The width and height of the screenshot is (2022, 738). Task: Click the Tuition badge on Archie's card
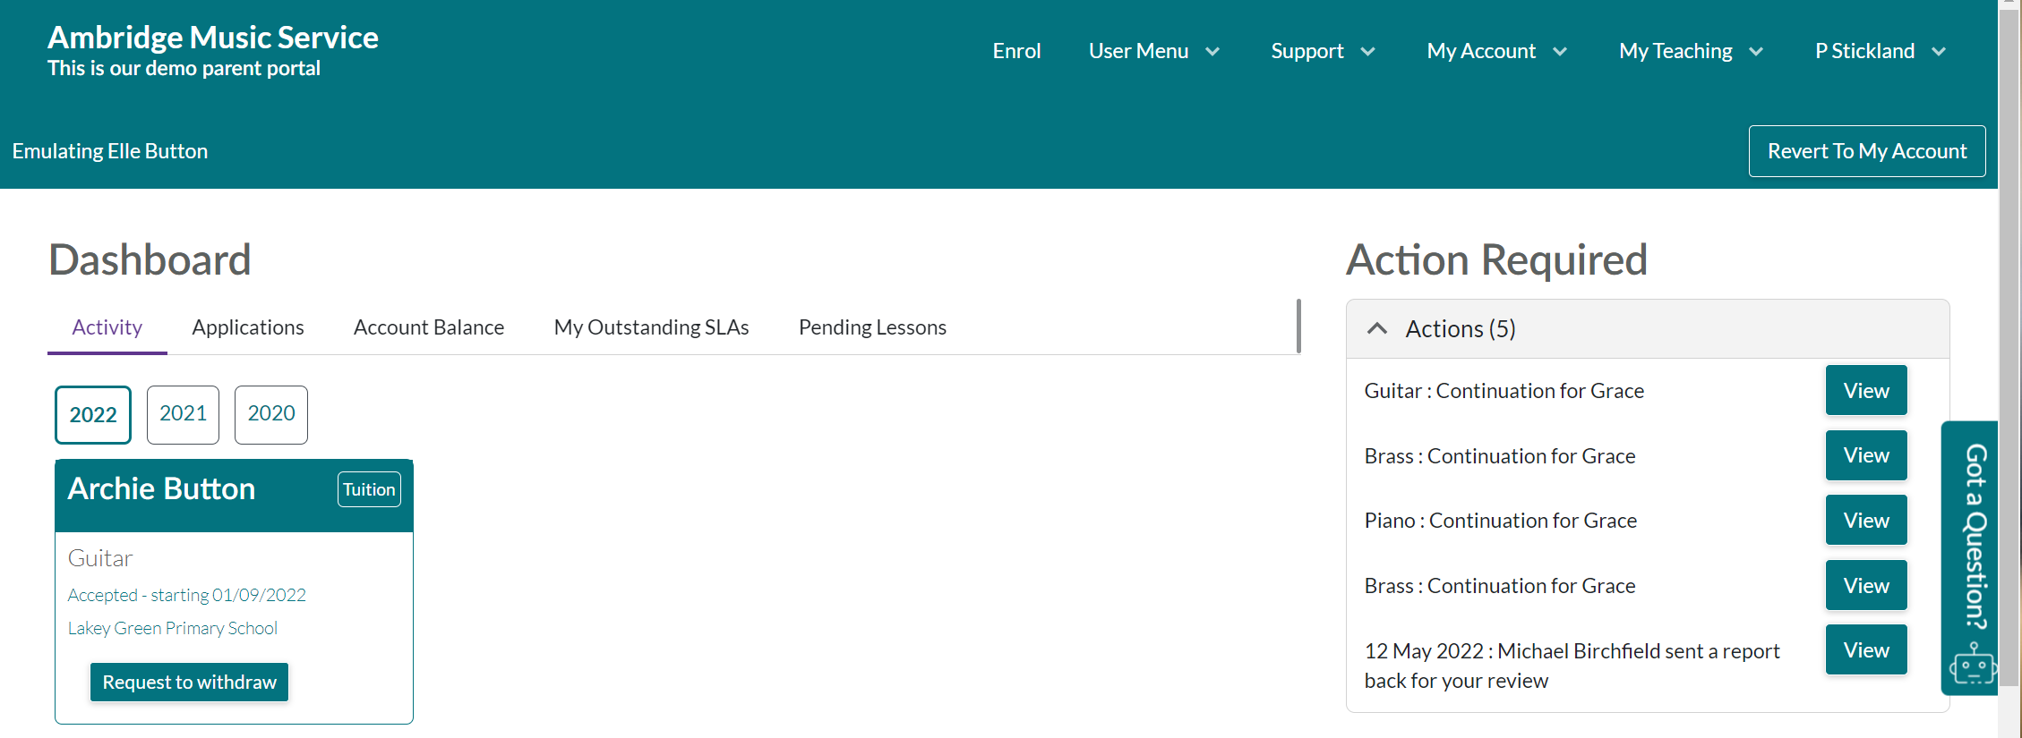coord(369,489)
